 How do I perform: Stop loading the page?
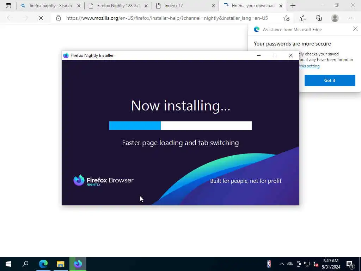tap(41, 18)
